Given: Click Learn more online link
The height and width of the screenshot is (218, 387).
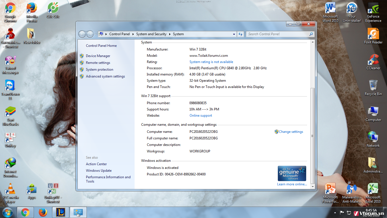Looking at the screenshot, I should point(292,184).
